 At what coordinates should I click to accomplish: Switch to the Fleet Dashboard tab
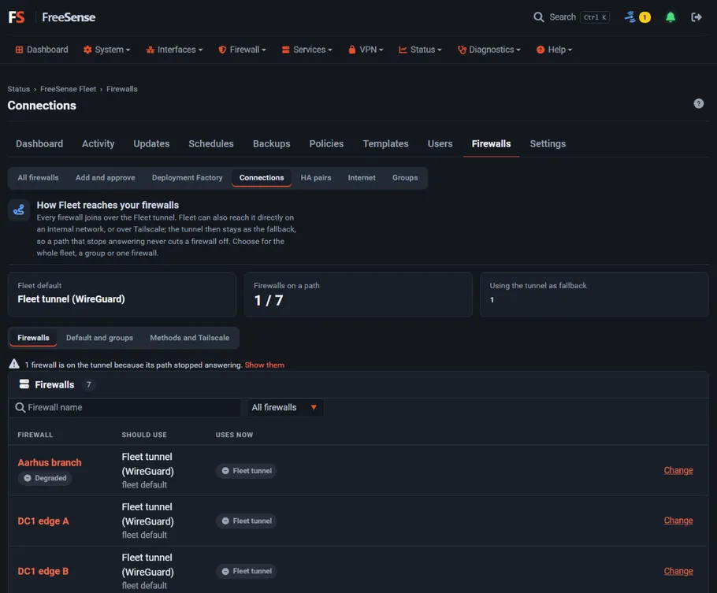coord(39,143)
